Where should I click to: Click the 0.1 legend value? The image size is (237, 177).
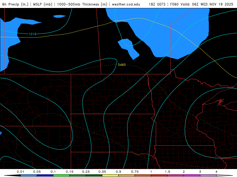(x=53, y=172)
